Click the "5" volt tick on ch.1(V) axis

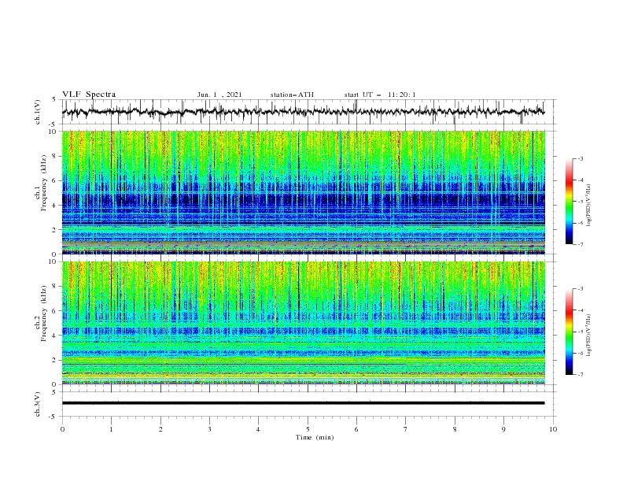[x=54, y=99]
